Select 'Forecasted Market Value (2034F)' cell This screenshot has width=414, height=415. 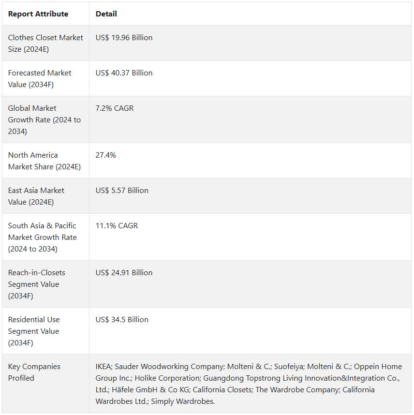[x=40, y=78]
